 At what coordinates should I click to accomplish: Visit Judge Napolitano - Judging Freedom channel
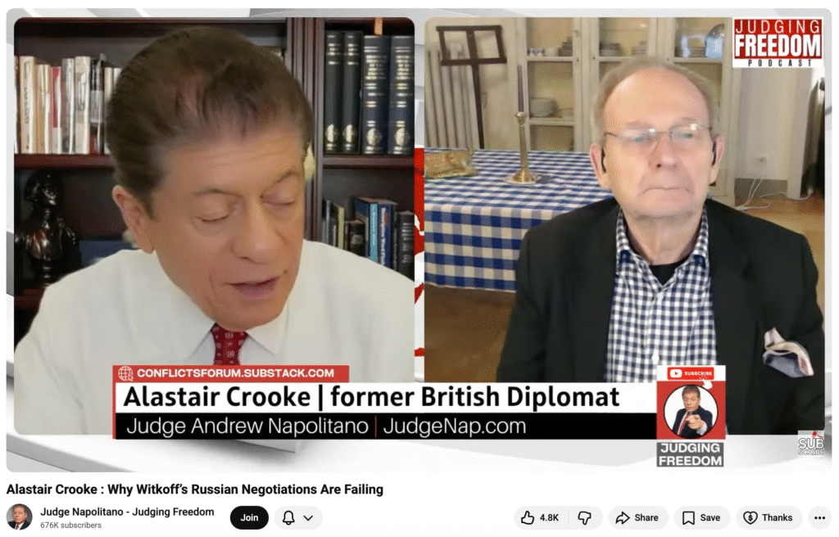pyautogui.click(x=127, y=512)
